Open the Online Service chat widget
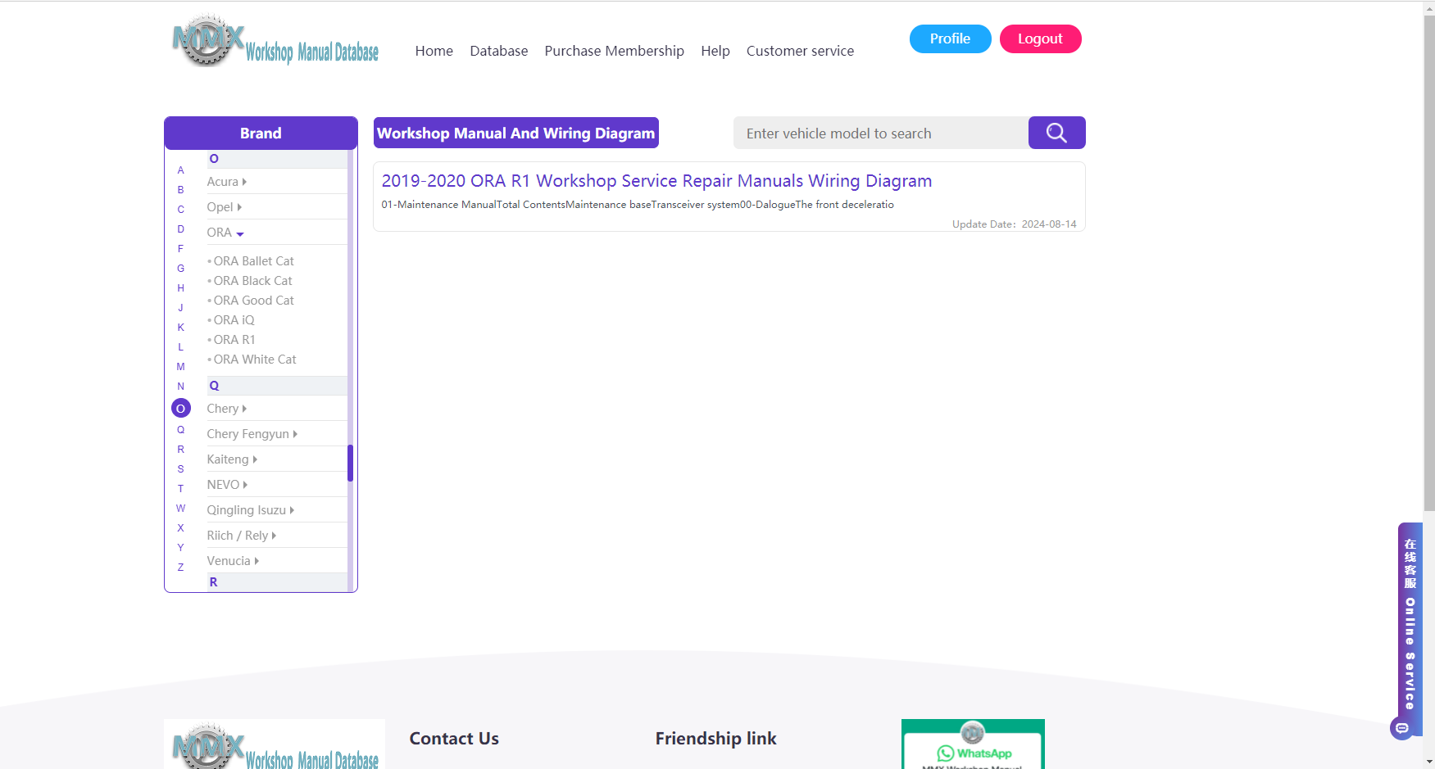Viewport: 1435px width, 769px height. pos(1410,631)
